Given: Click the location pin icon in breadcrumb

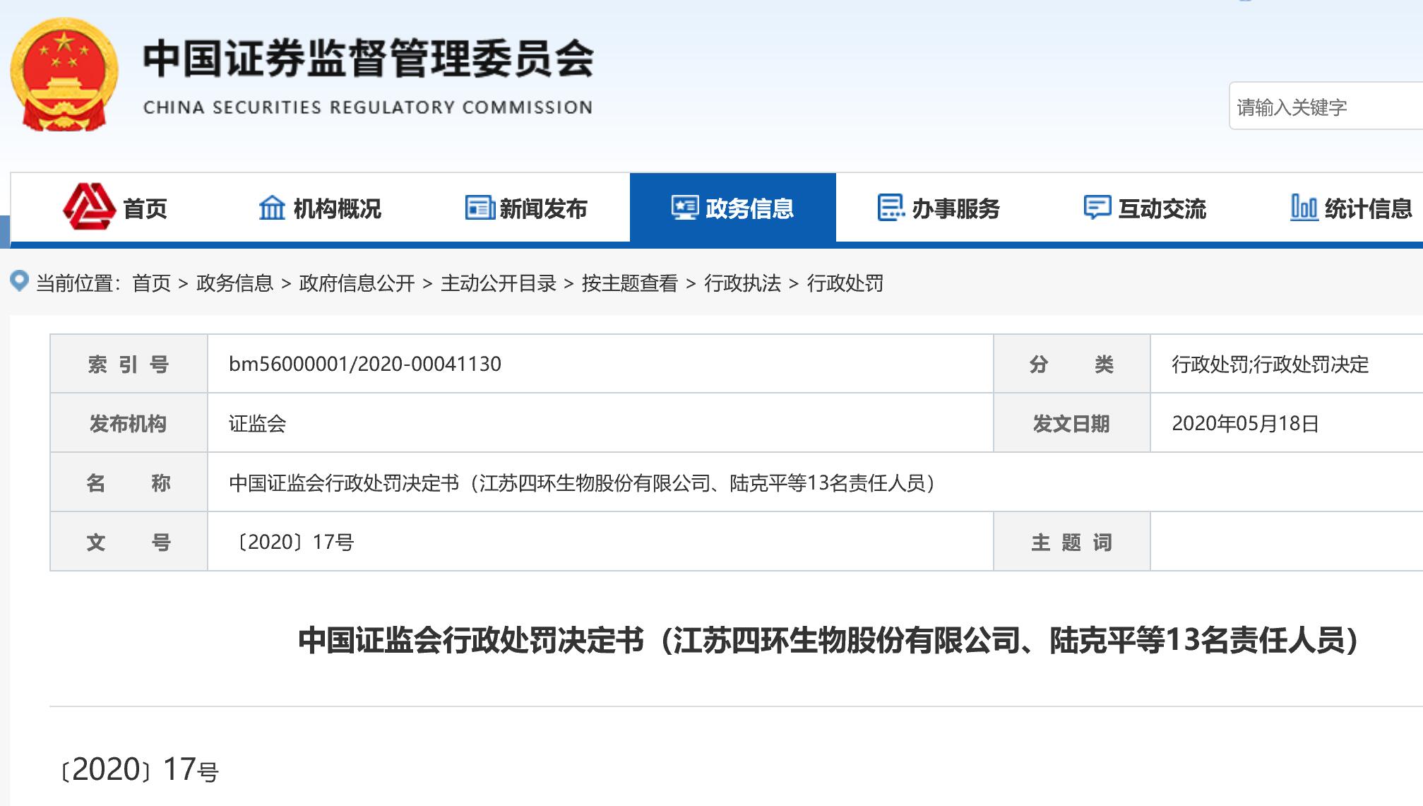Looking at the screenshot, I should pyautogui.click(x=20, y=281).
